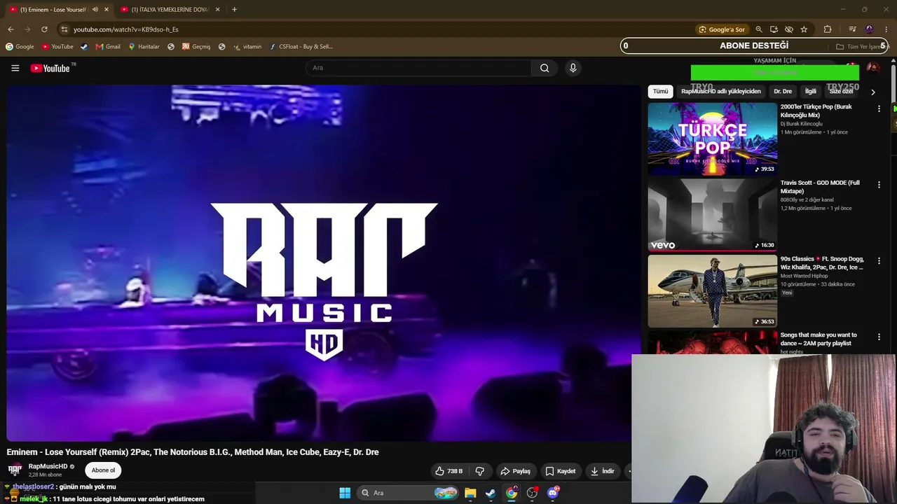The image size is (897, 504).
Task: Save the video with Kaydet
Action: click(561, 471)
